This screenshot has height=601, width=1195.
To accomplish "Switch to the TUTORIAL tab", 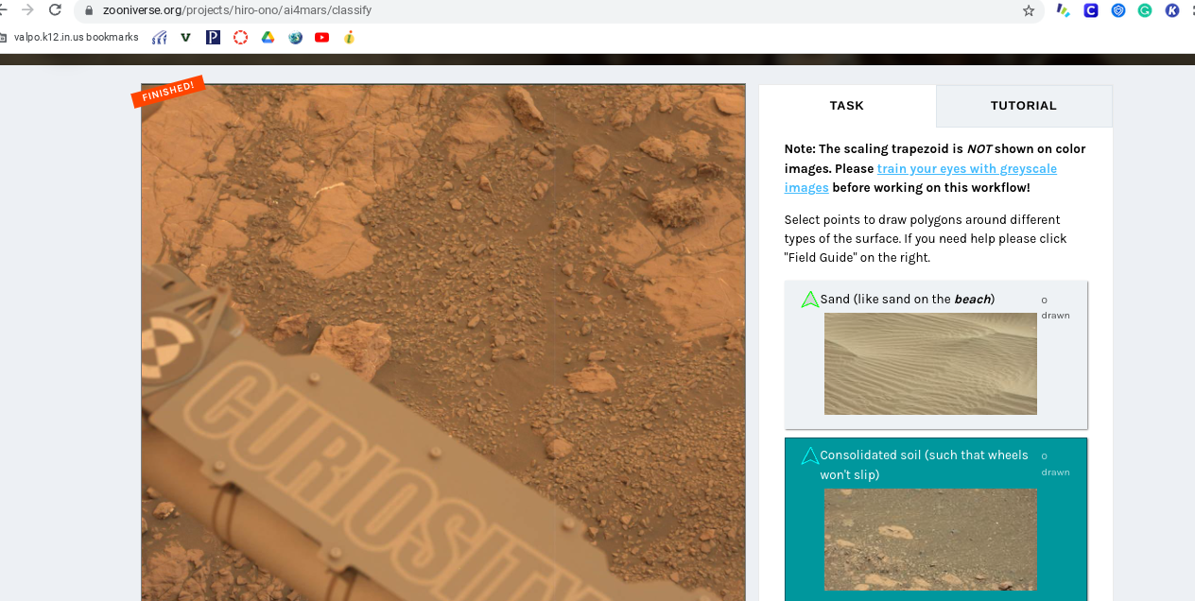I will (1024, 106).
